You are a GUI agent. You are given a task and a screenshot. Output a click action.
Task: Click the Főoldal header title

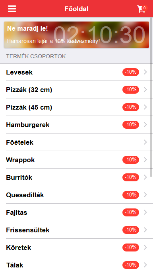pyautogui.click(x=76, y=9)
